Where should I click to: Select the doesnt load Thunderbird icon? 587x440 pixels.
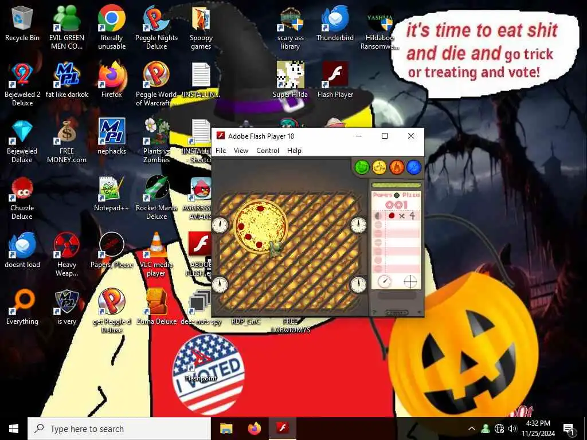point(22,251)
